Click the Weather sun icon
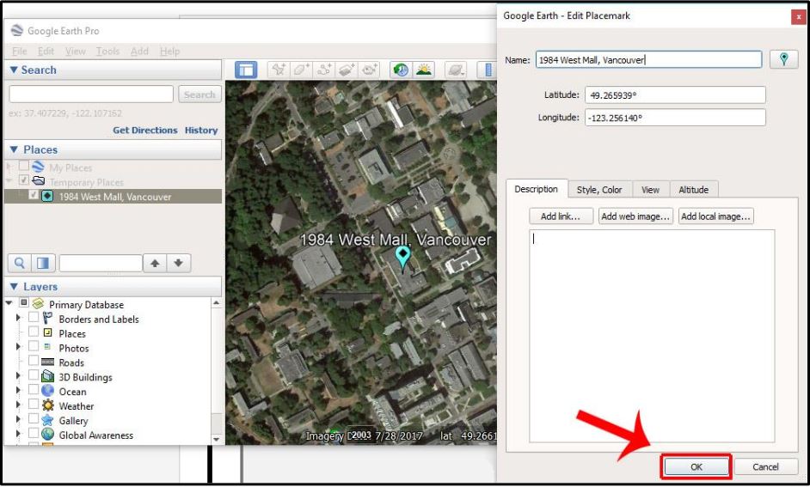 pyautogui.click(x=47, y=405)
